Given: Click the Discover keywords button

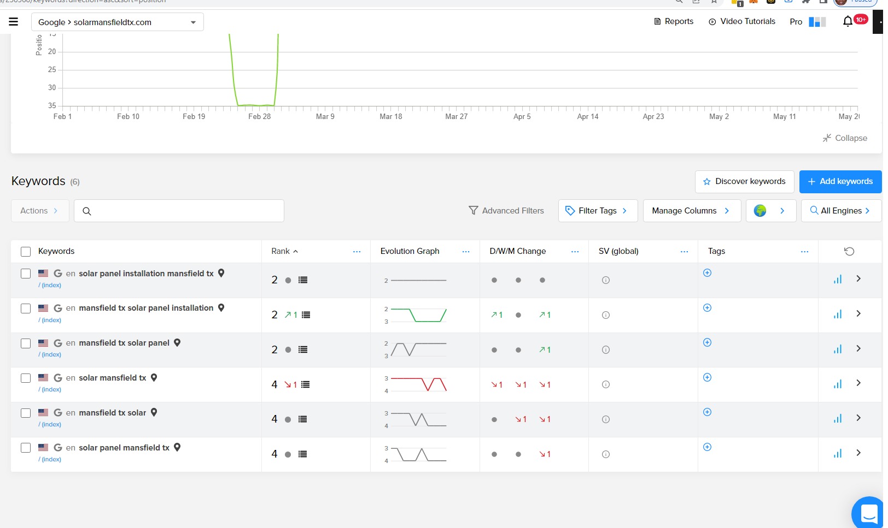Looking at the screenshot, I should point(744,182).
